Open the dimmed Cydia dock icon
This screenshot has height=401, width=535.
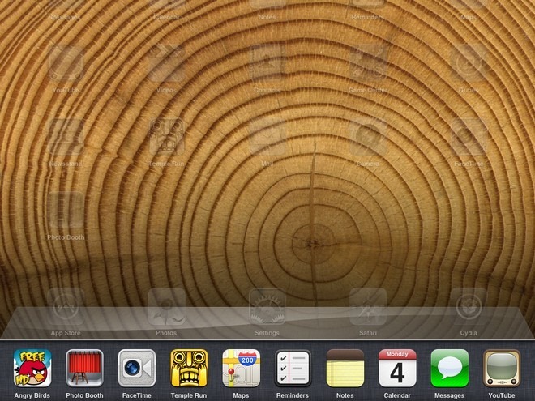point(469,308)
